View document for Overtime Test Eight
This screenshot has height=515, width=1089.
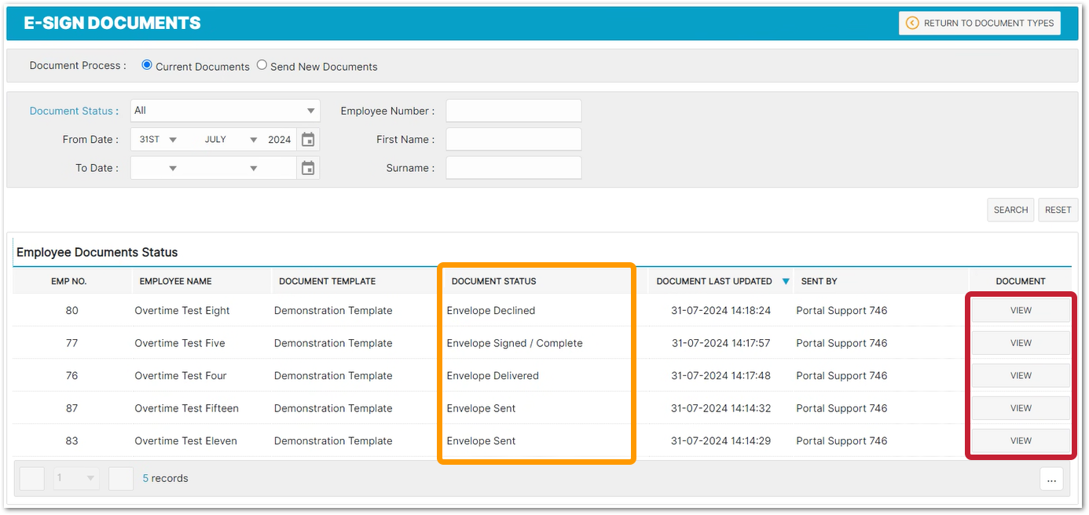click(1021, 310)
